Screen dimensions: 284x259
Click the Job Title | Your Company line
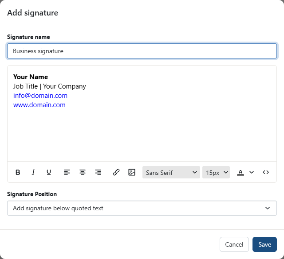click(50, 86)
